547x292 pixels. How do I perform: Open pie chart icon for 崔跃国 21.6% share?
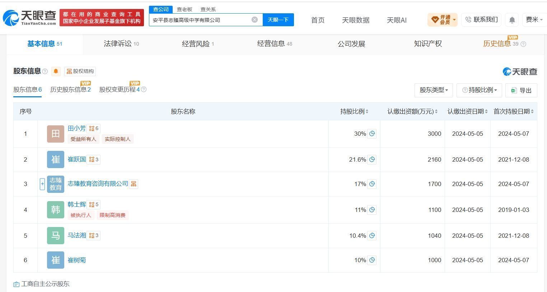[372, 159]
